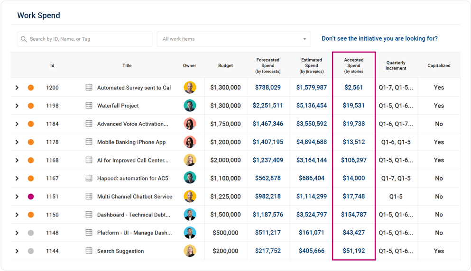
Task: Click grid icon beside Mobile Banking iPhone App
Action: [89, 142]
